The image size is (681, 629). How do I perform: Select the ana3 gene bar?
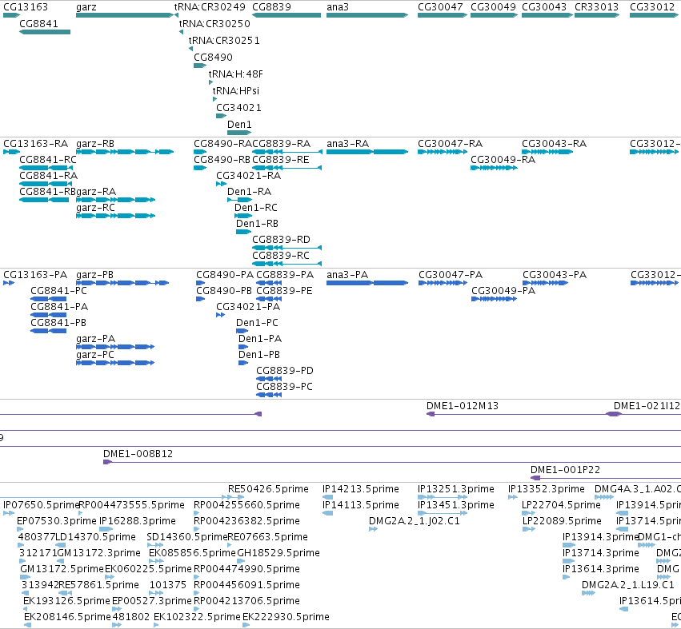pyautogui.click(x=367, y=15)
